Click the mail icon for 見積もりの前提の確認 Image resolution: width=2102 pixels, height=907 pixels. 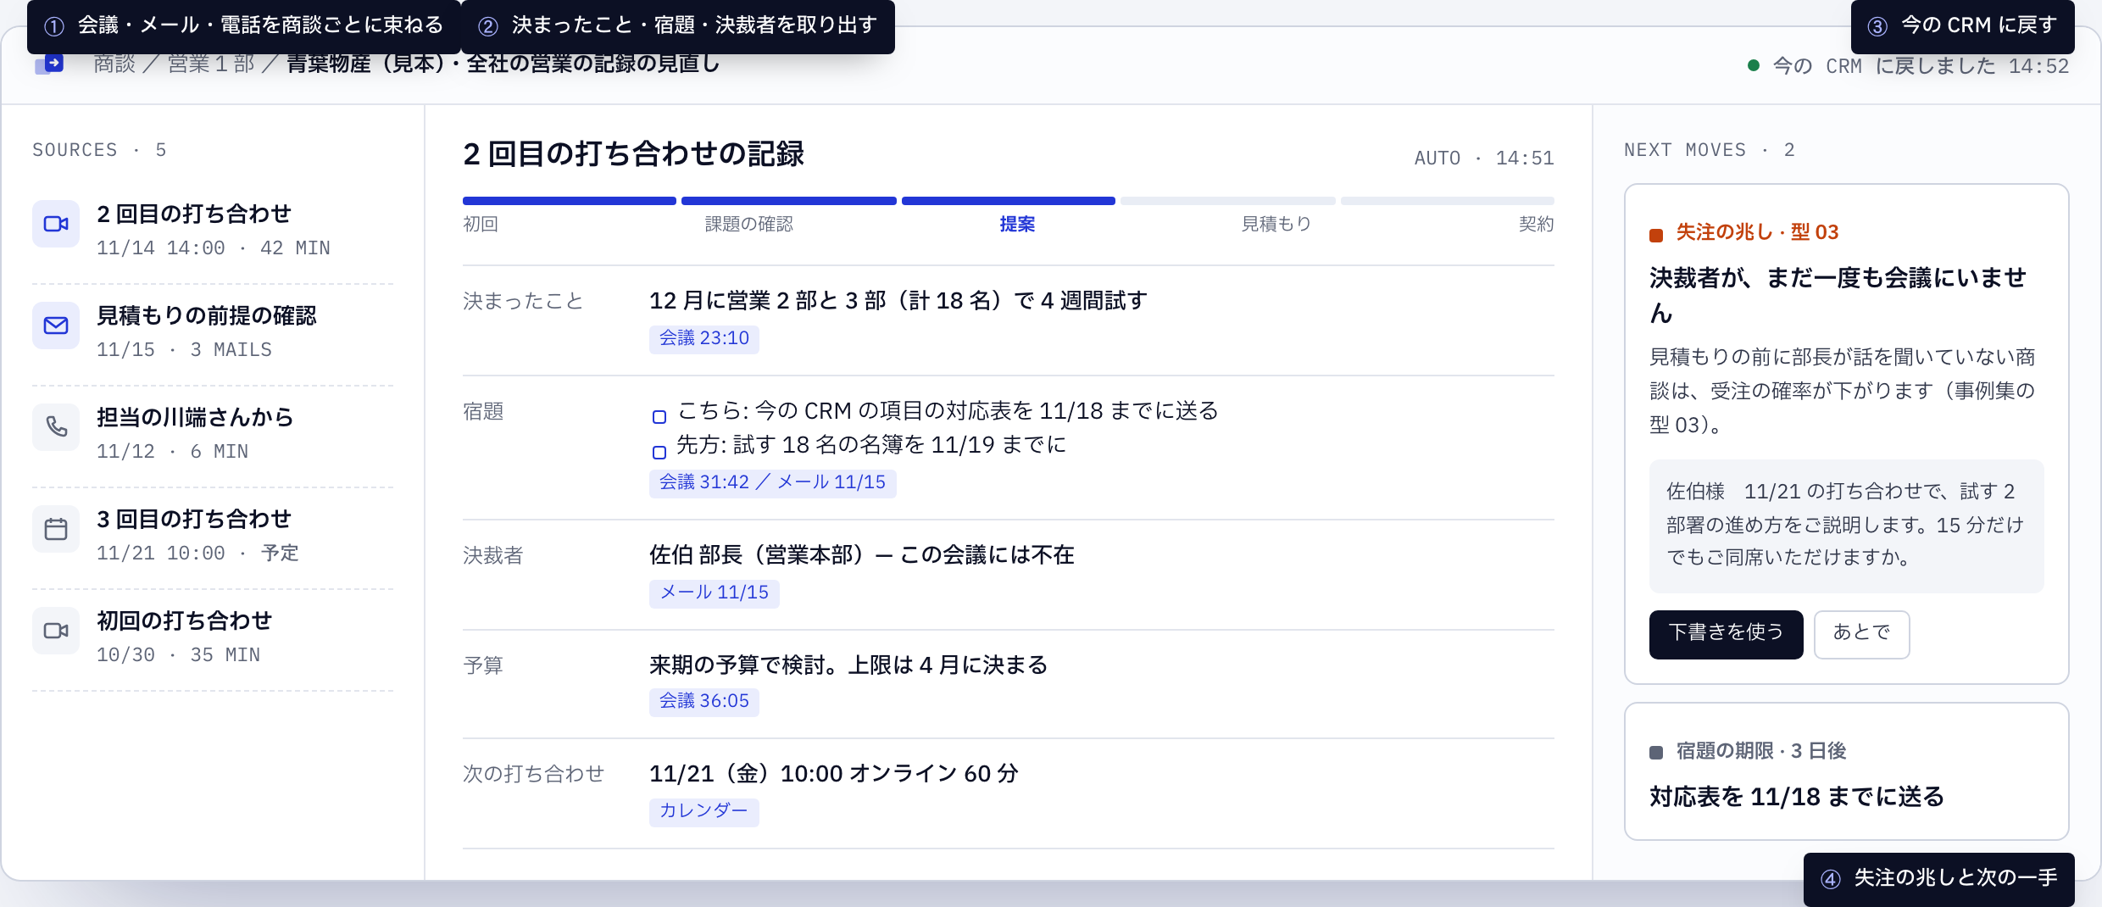(x=56, y=326)
